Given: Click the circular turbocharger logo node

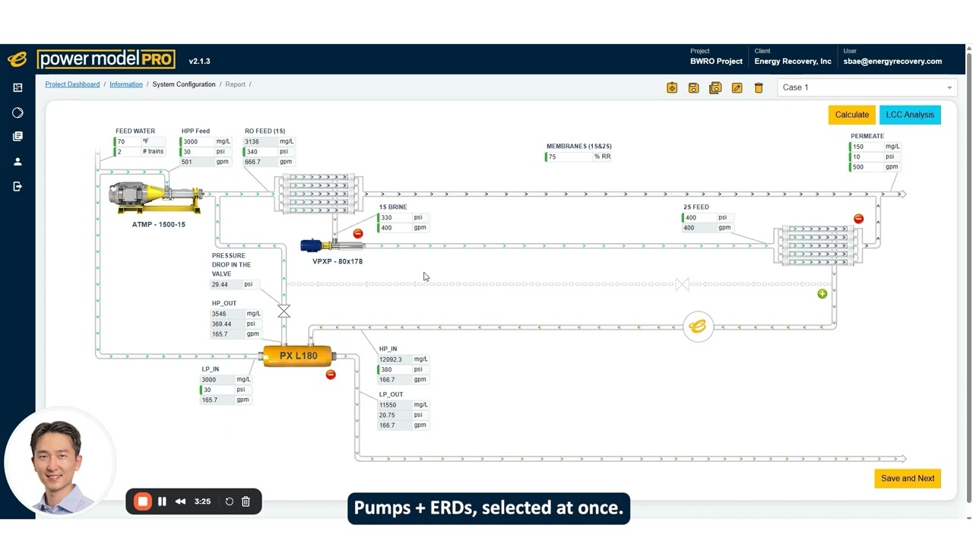Looking at the screenshot, I should pos(698,327).
